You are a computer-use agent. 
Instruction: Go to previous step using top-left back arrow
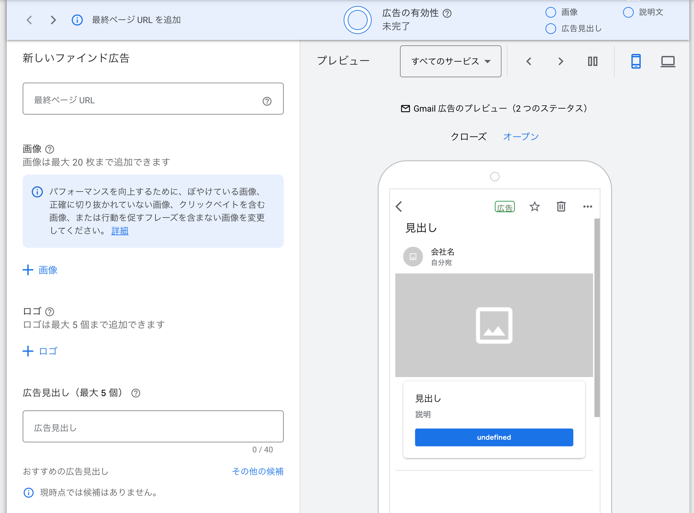tap(29, 20)
